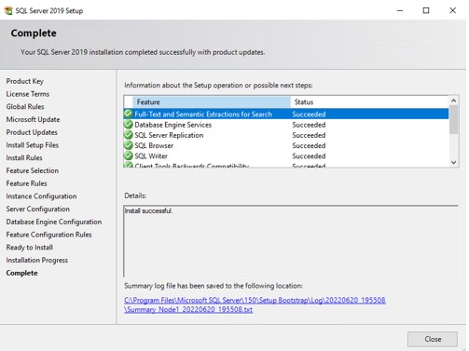Click the Feature Rules step

(26, 183)
